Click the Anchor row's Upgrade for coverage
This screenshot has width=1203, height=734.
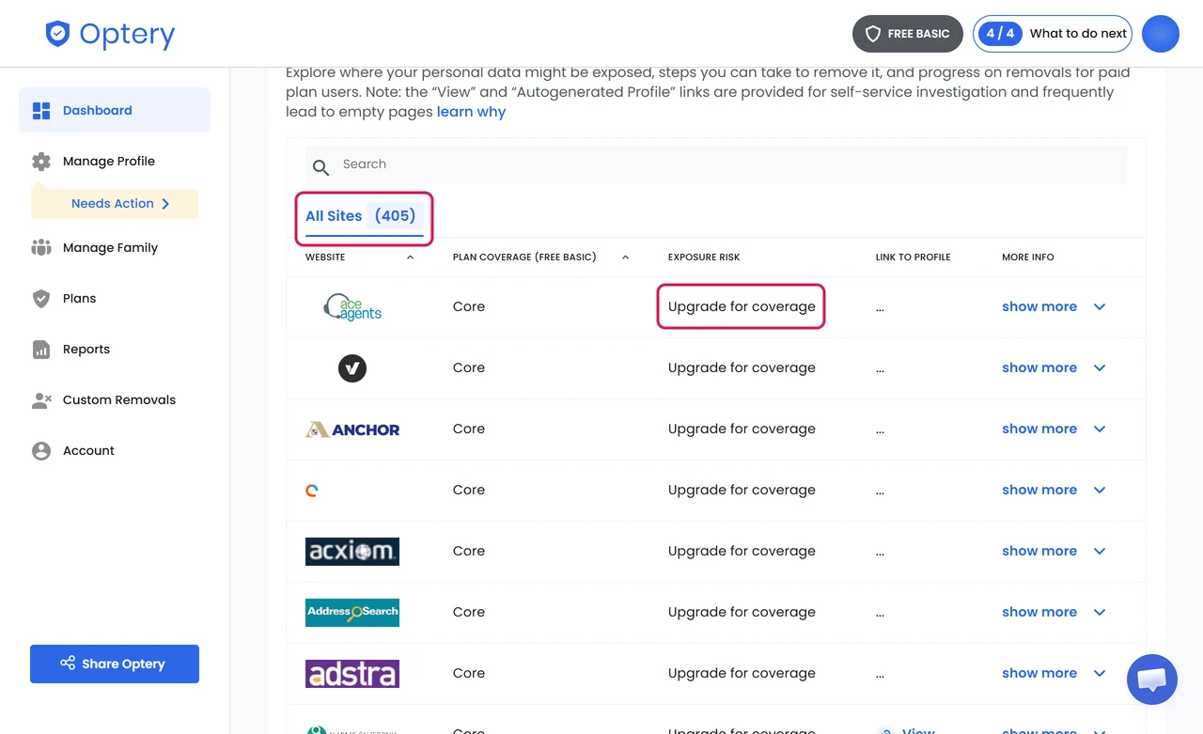click(x=742, y=429)
